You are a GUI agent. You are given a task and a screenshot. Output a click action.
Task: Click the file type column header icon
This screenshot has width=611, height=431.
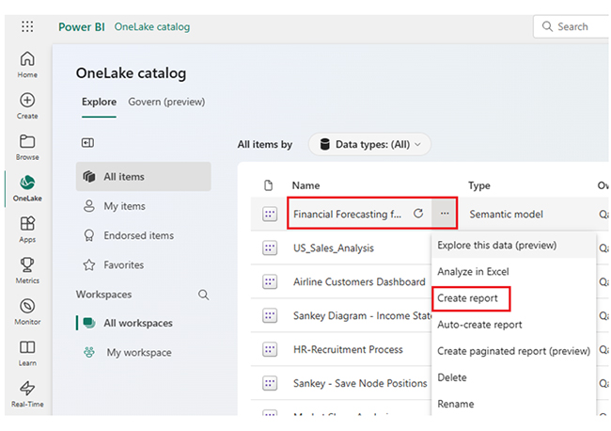coord(268,185)
